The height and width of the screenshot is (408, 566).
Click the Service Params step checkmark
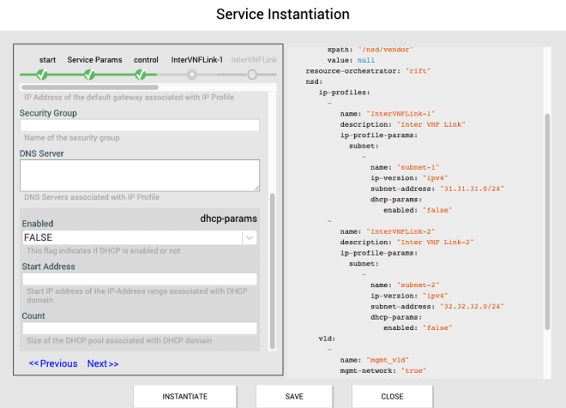[90, 75]
